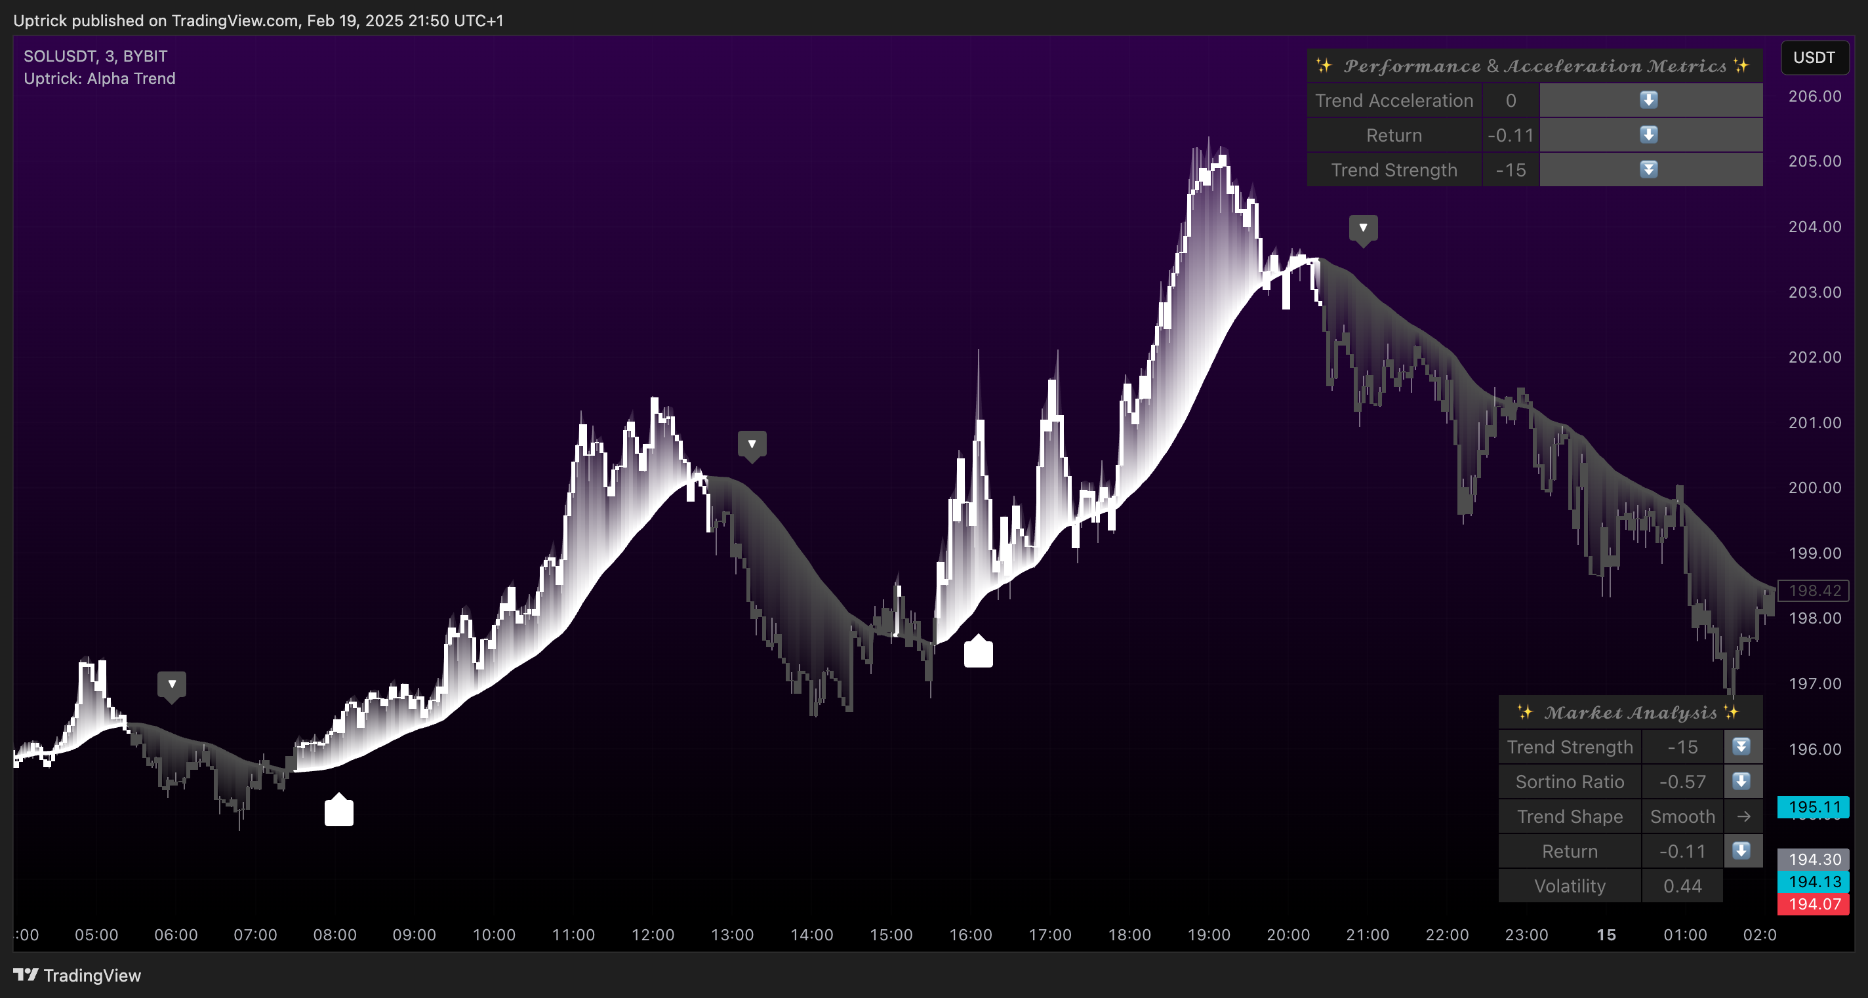Click the Return label in Performance table

1394,136
